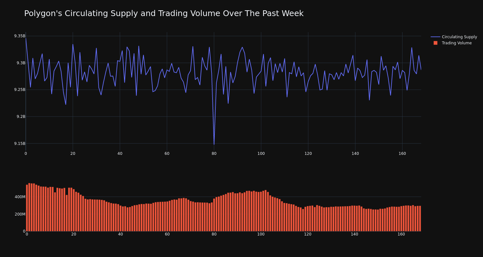Toggle the Trading Volume legend entry
This screenshot has width=483, height=257.
tap(452, 43)
